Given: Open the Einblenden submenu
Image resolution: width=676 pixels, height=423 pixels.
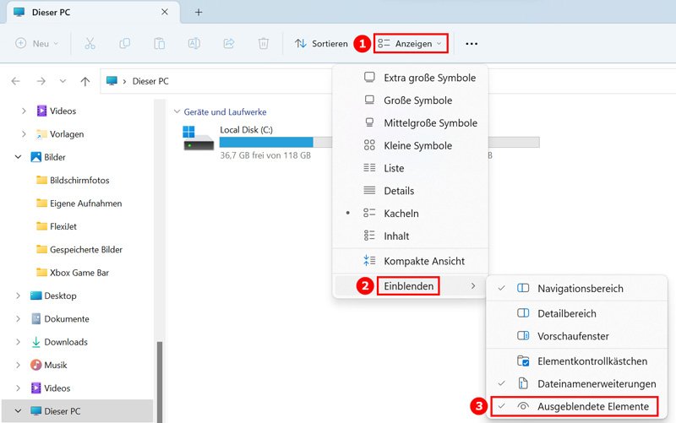Looking at the screenshot, I should pyautogui.click(x=411, y=286).
